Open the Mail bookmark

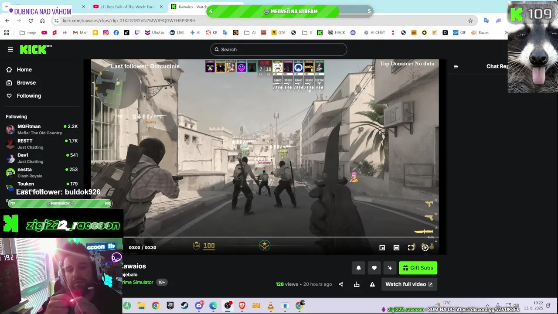point(80,33)
